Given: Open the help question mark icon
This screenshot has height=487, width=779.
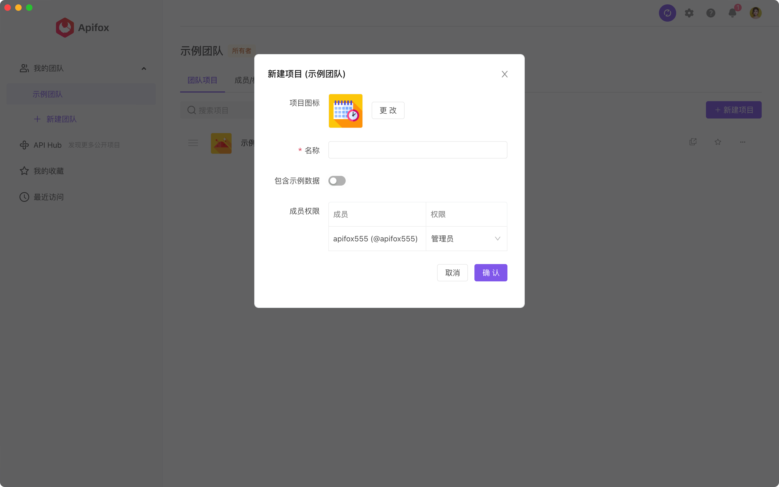Looking at the screenshot, I should pyautogui.click(x=711, y=13).
